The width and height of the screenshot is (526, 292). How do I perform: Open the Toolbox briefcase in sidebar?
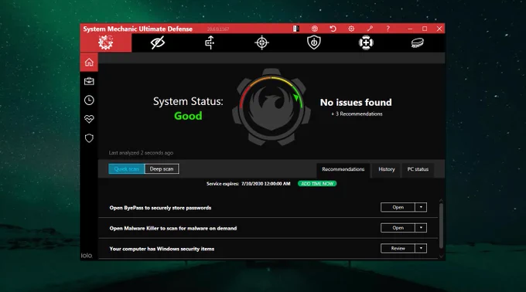89,81
